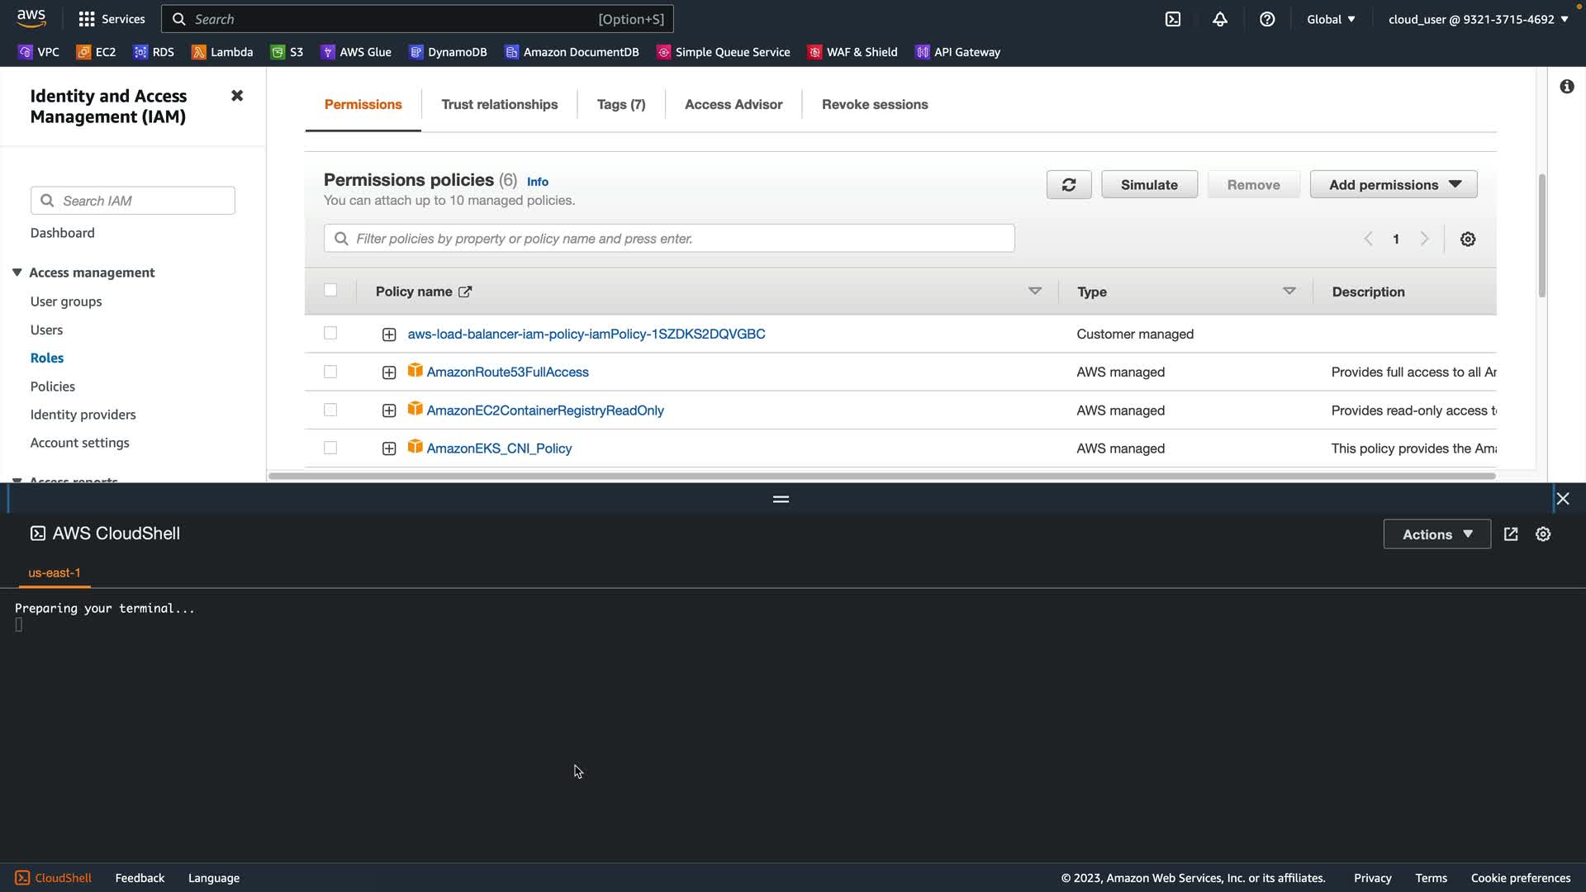Open the notifications bell icon
The width and height of the screenshot is (1586, 892).
[x=1219, y=19]
